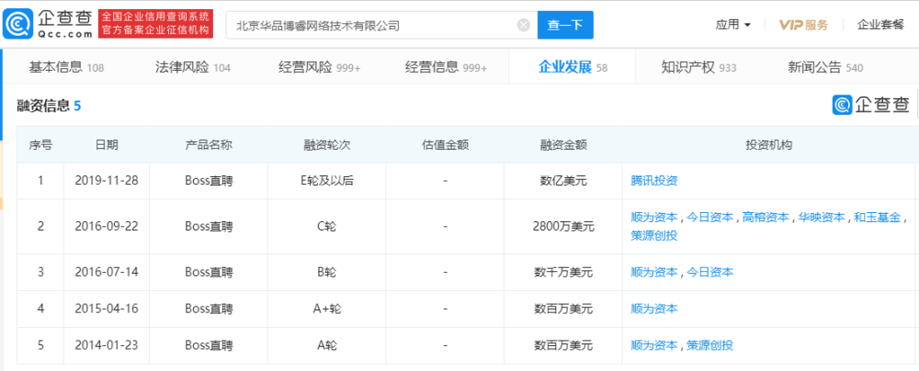
Task: Switch to the 新闻公告 tab
Action: tap(825, 67)
